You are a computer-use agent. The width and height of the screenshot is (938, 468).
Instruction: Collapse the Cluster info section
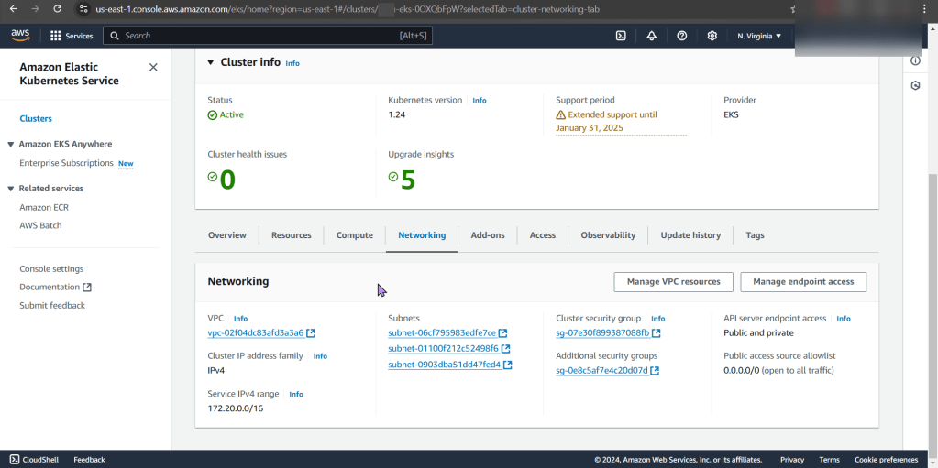[210, 62]
